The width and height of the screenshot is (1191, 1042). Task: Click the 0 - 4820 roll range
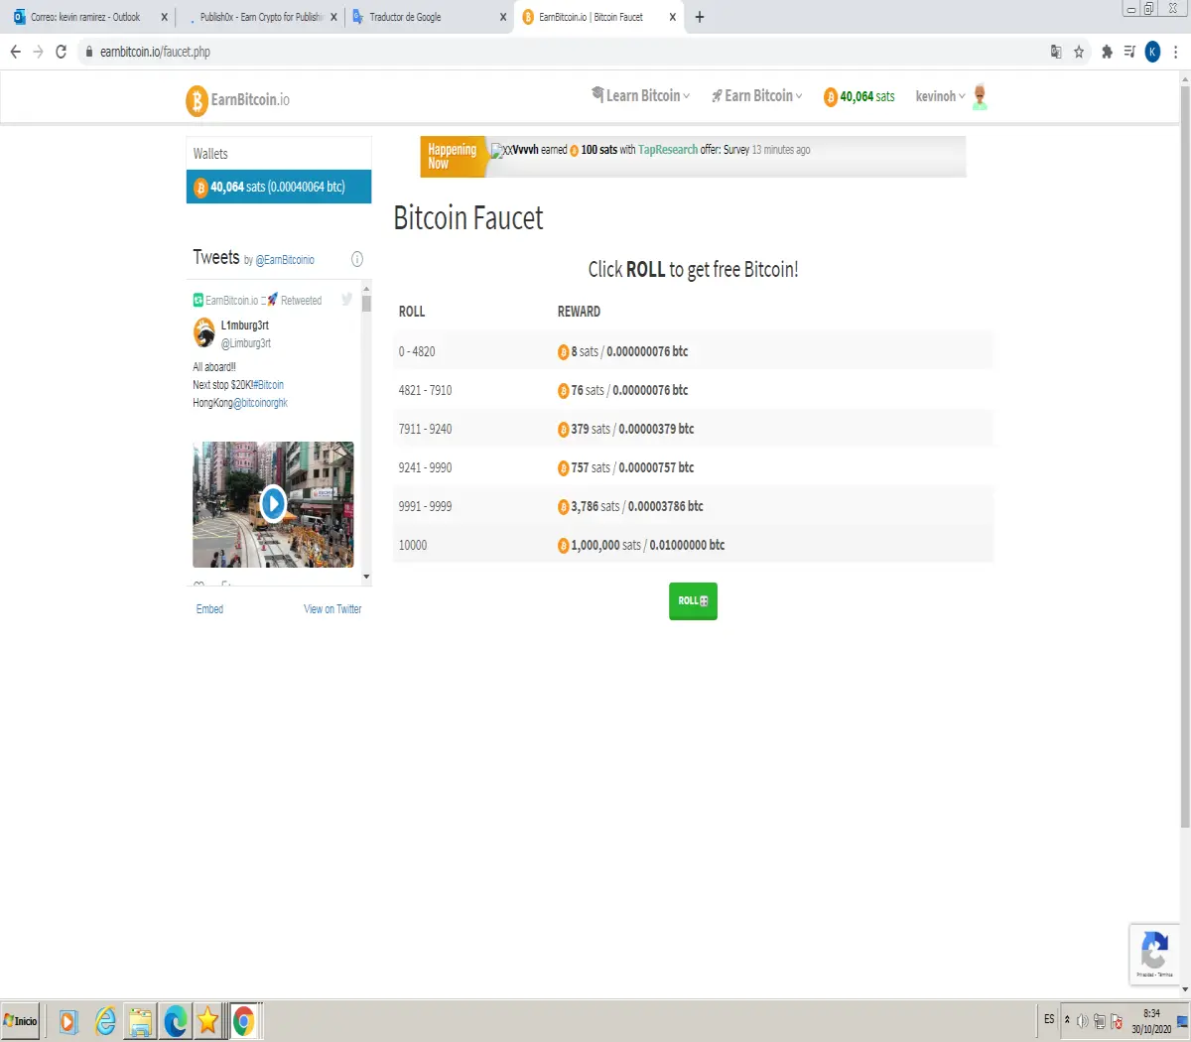417,351
